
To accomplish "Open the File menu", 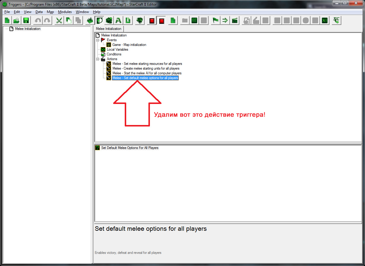I will click(x=7, y=12).
